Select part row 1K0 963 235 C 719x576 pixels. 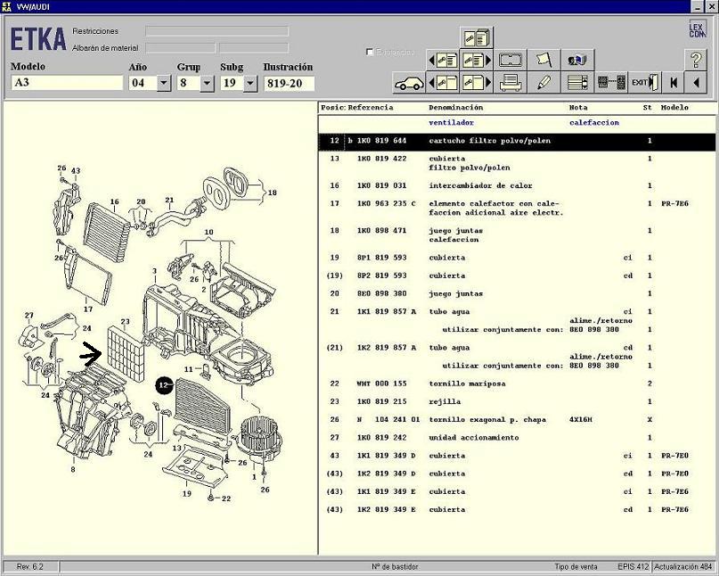click(x=517, y=208)
